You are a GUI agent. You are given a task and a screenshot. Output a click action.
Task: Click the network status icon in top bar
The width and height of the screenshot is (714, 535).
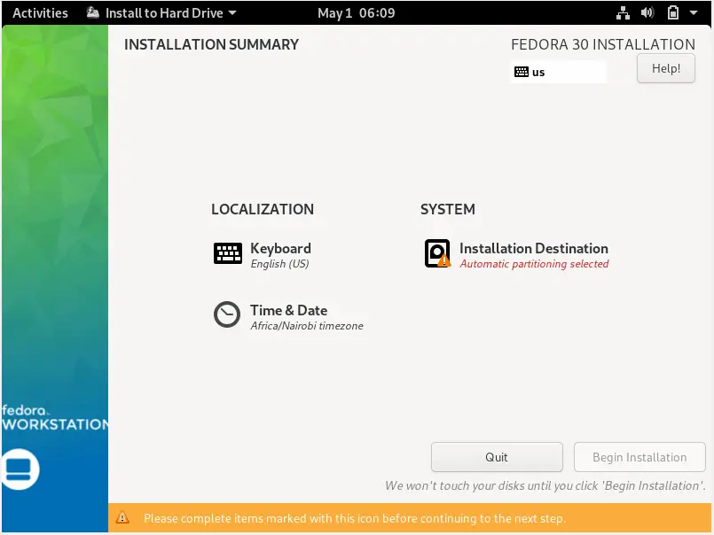pyautogui.click(x=623, y=12)
